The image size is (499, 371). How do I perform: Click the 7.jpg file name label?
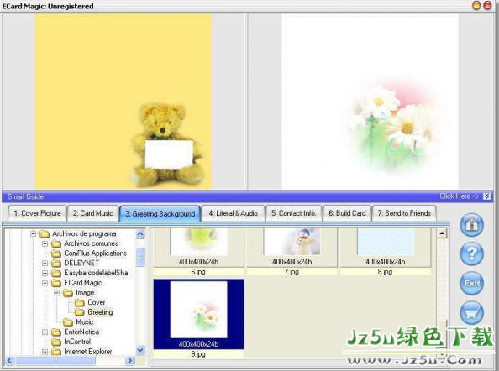pos(292,272)
